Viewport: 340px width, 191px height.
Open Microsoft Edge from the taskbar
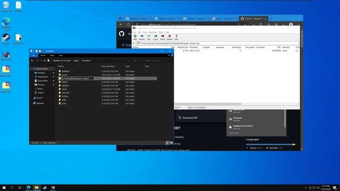28,187
